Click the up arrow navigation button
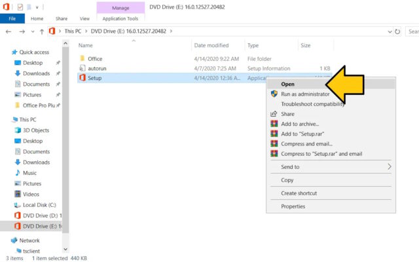Screen dimensions: 419x262 pyautogui.click(x=43, y=31)
